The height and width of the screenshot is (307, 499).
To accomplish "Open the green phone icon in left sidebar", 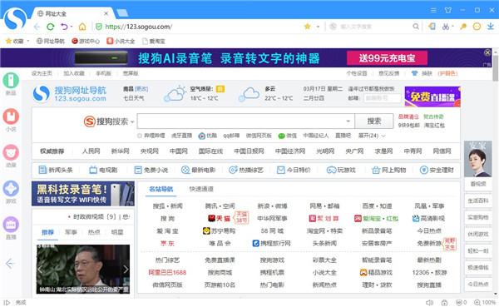I will 11,81.
